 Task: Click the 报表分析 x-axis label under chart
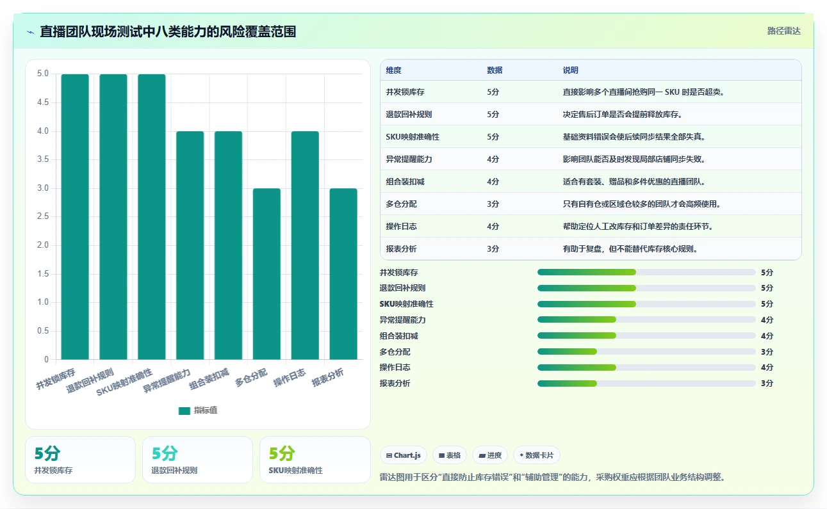click(x=327, y=377)
